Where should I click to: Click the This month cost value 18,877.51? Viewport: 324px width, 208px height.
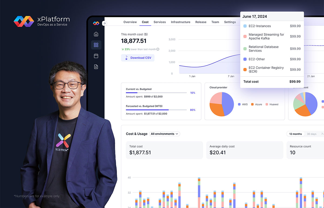pos(134,41)
